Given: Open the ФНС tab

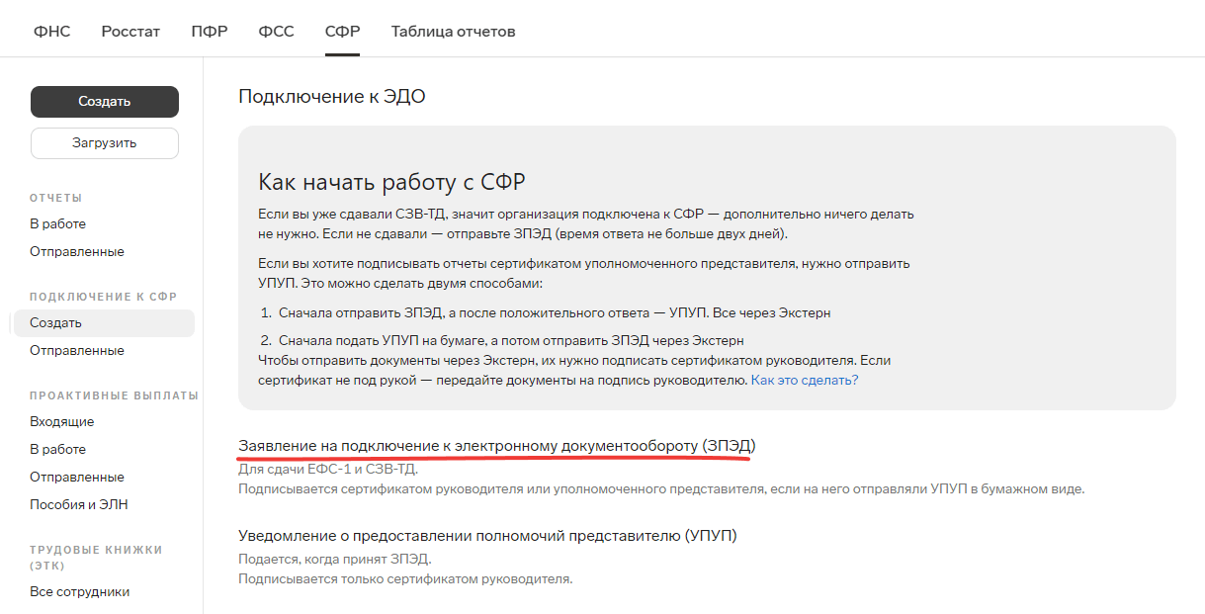Looking at the screenshot, I should (51, 31).
